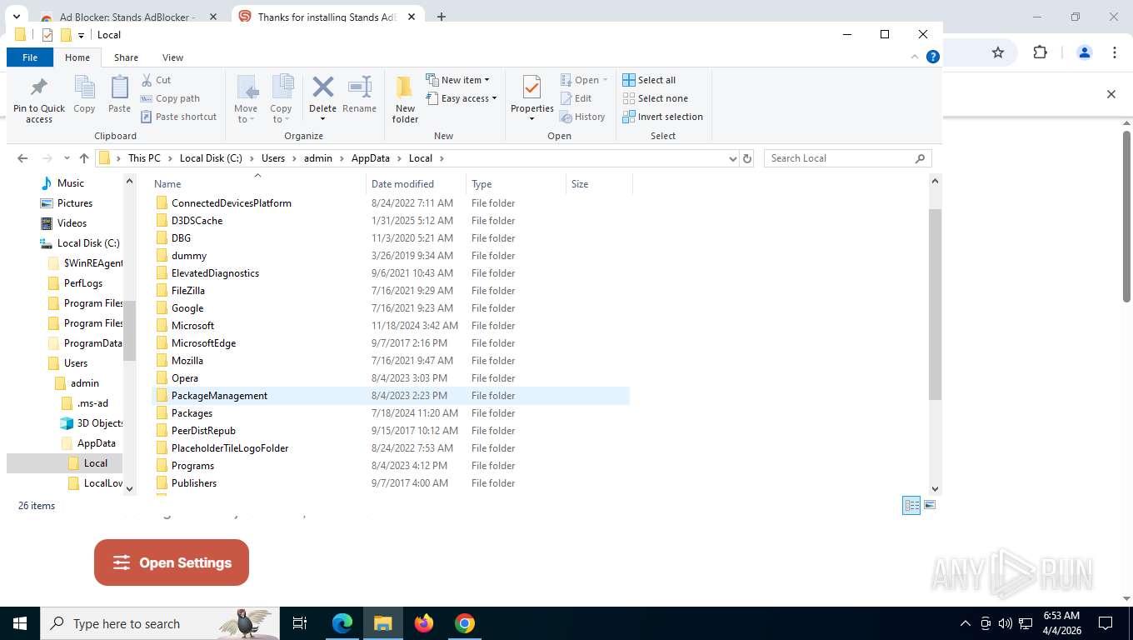Select the D3DSCache folder
This screenshot has width=1133, height=640.
point(391,221)
